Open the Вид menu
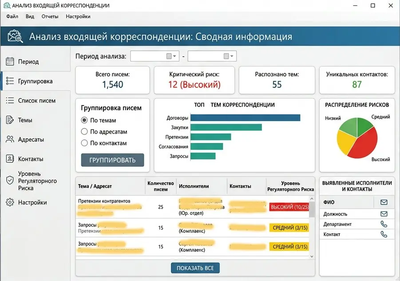Screen dimensions: 400x281 pos(30,16)
